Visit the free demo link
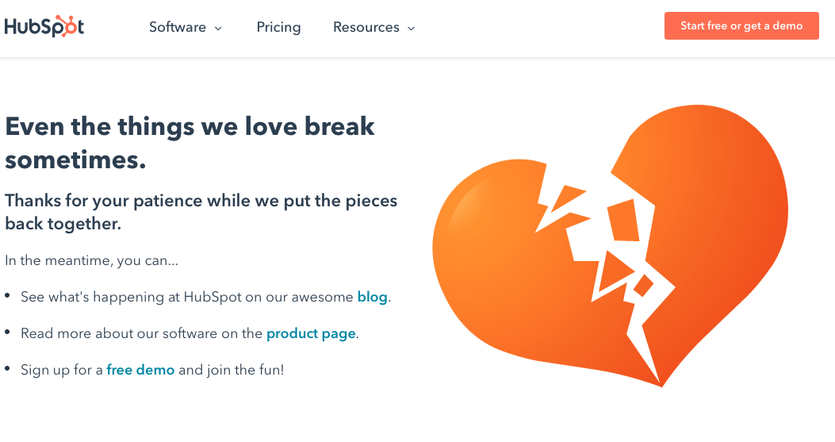Image resolution: width=835 pixels, height=442 pixels. click(x=140, y=370)
